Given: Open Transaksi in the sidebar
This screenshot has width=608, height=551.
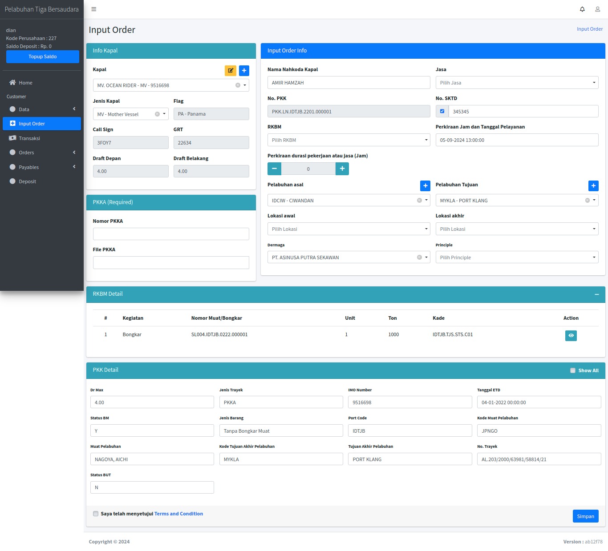Looking at the screenshot, I should point(29,138).
